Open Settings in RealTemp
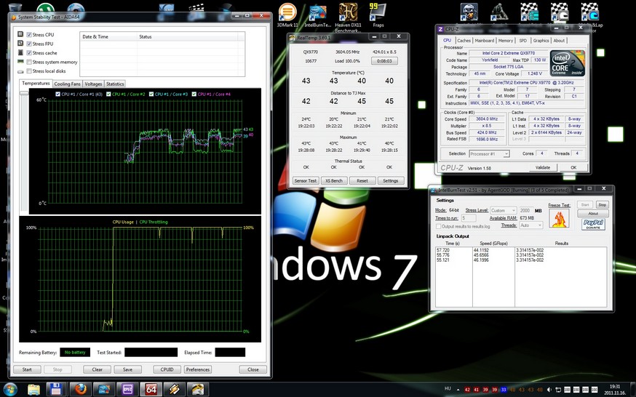Image resolution: width=636 pixels, height=397 pixels. pos(391,180)
